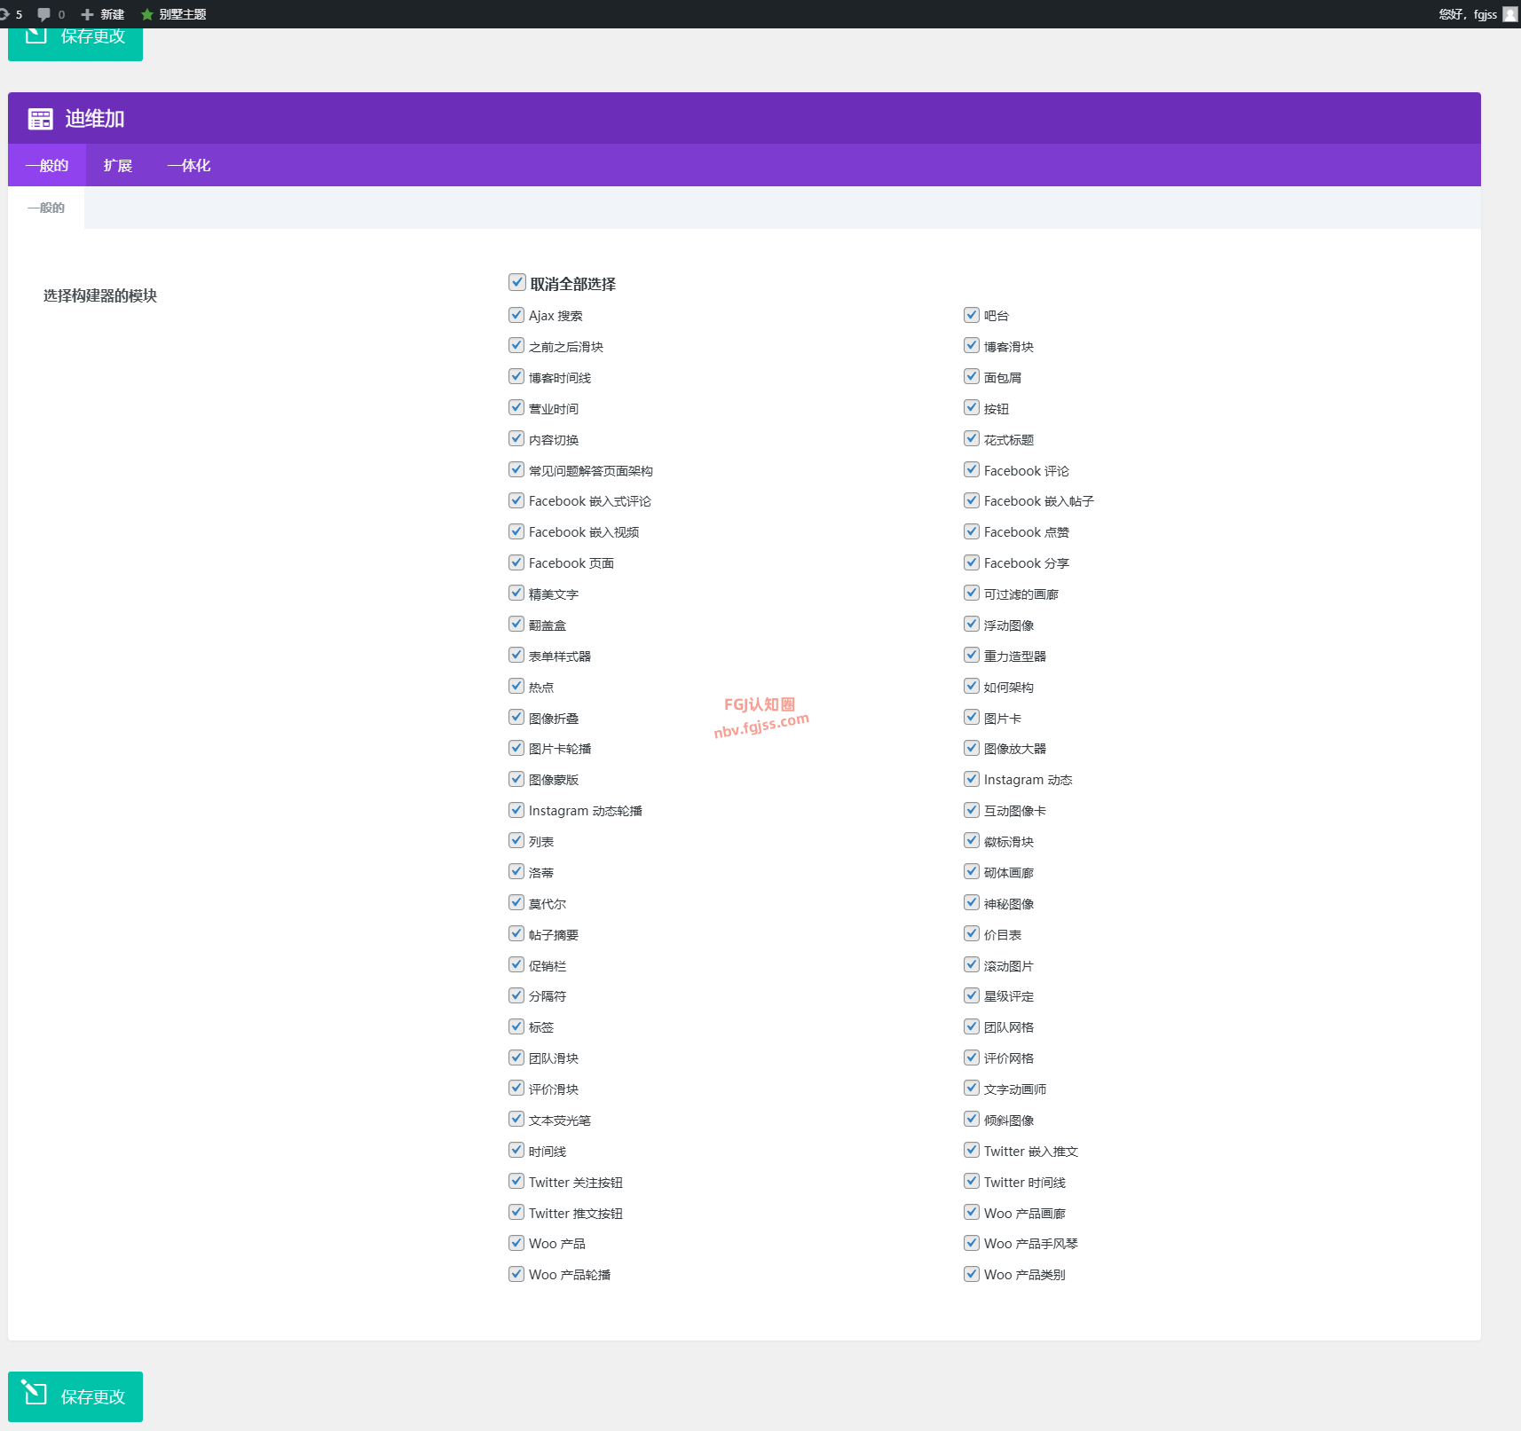Toggle the Twitter 时间线 checkbox

pos(972,1182)
